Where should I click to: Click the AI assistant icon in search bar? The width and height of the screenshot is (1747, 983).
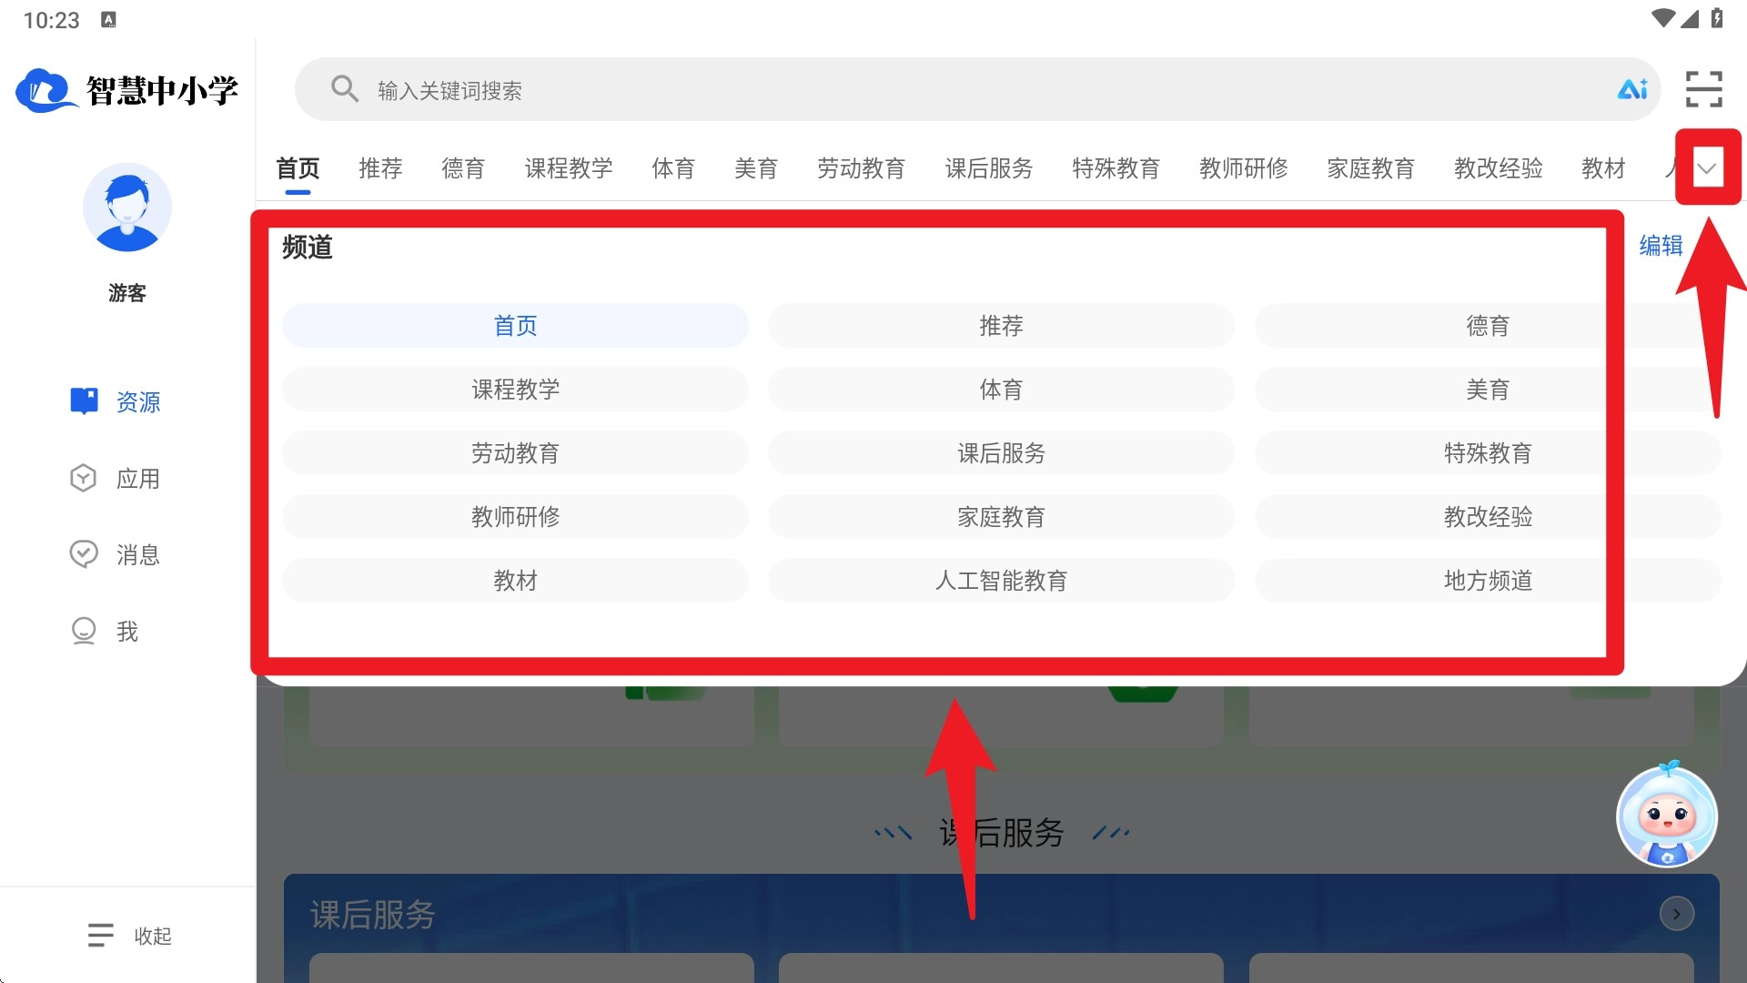1632,89
